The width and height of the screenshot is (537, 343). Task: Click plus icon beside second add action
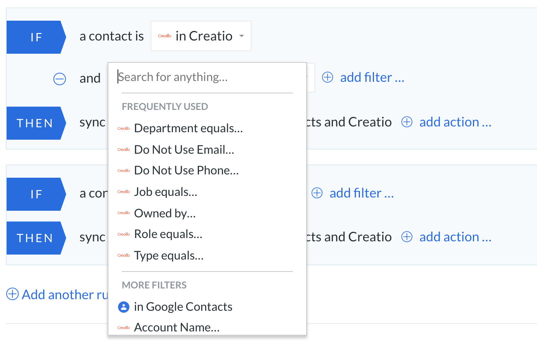click(x=407, y=237)
